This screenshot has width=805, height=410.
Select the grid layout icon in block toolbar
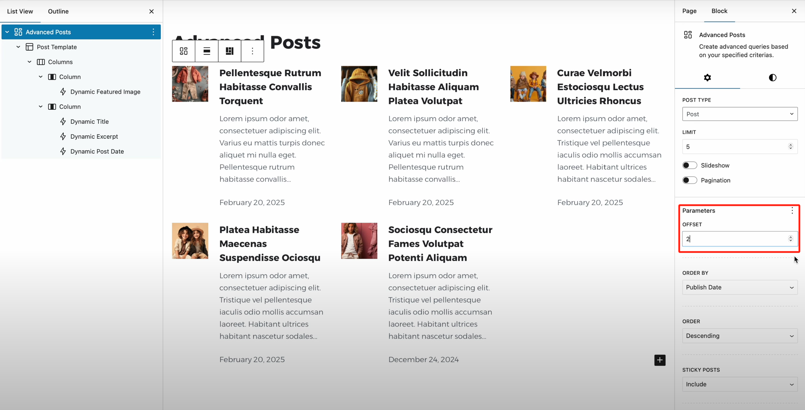(x=230, y=51)
